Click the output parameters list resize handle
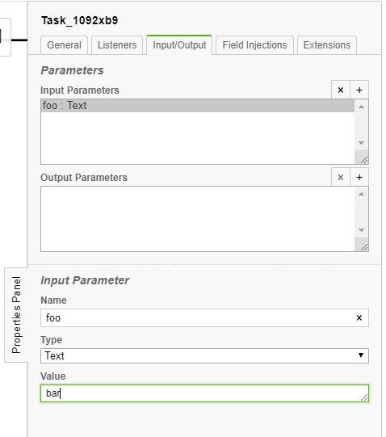This screenshot has height=437, width=386. (363, 247)
